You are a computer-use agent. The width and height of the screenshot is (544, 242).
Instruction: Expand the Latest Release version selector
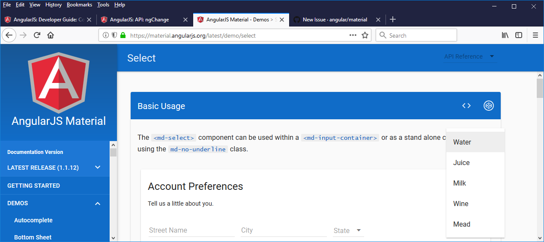[x=55, y=168]
